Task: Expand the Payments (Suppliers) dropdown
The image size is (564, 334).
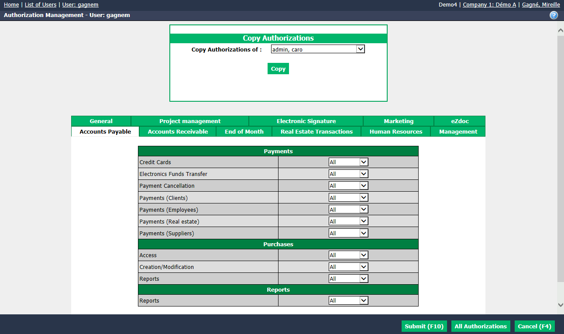Action: (348, 233)
